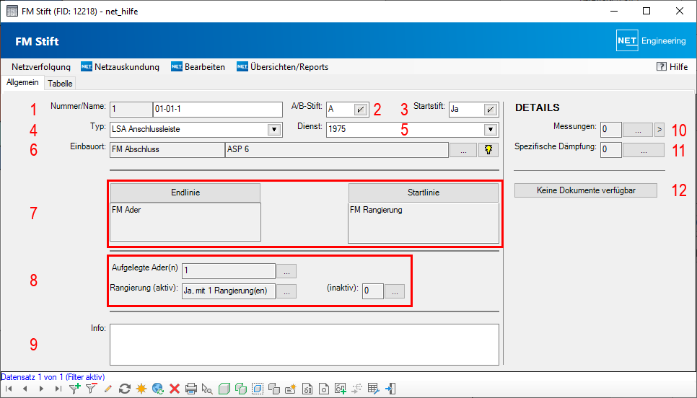This screenshot has height=398, width=697.
Task: Open the Netzverfolgung menu
Action: 41,66
